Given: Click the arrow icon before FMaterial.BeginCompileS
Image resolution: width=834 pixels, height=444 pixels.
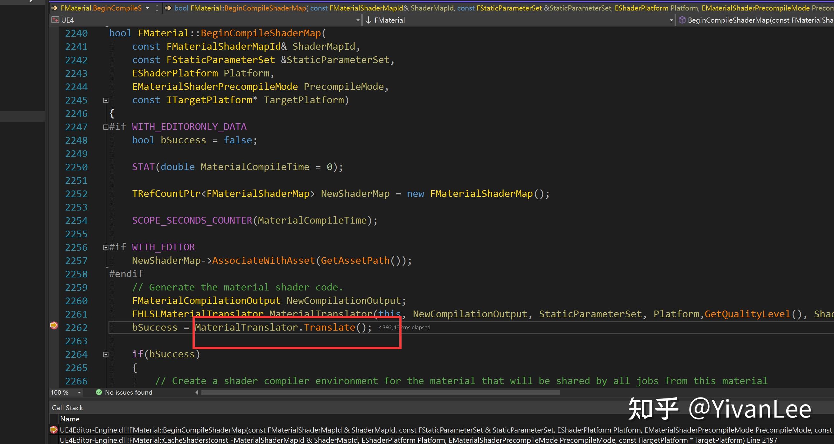Looking at the screenshot, I should pos(54,8).
